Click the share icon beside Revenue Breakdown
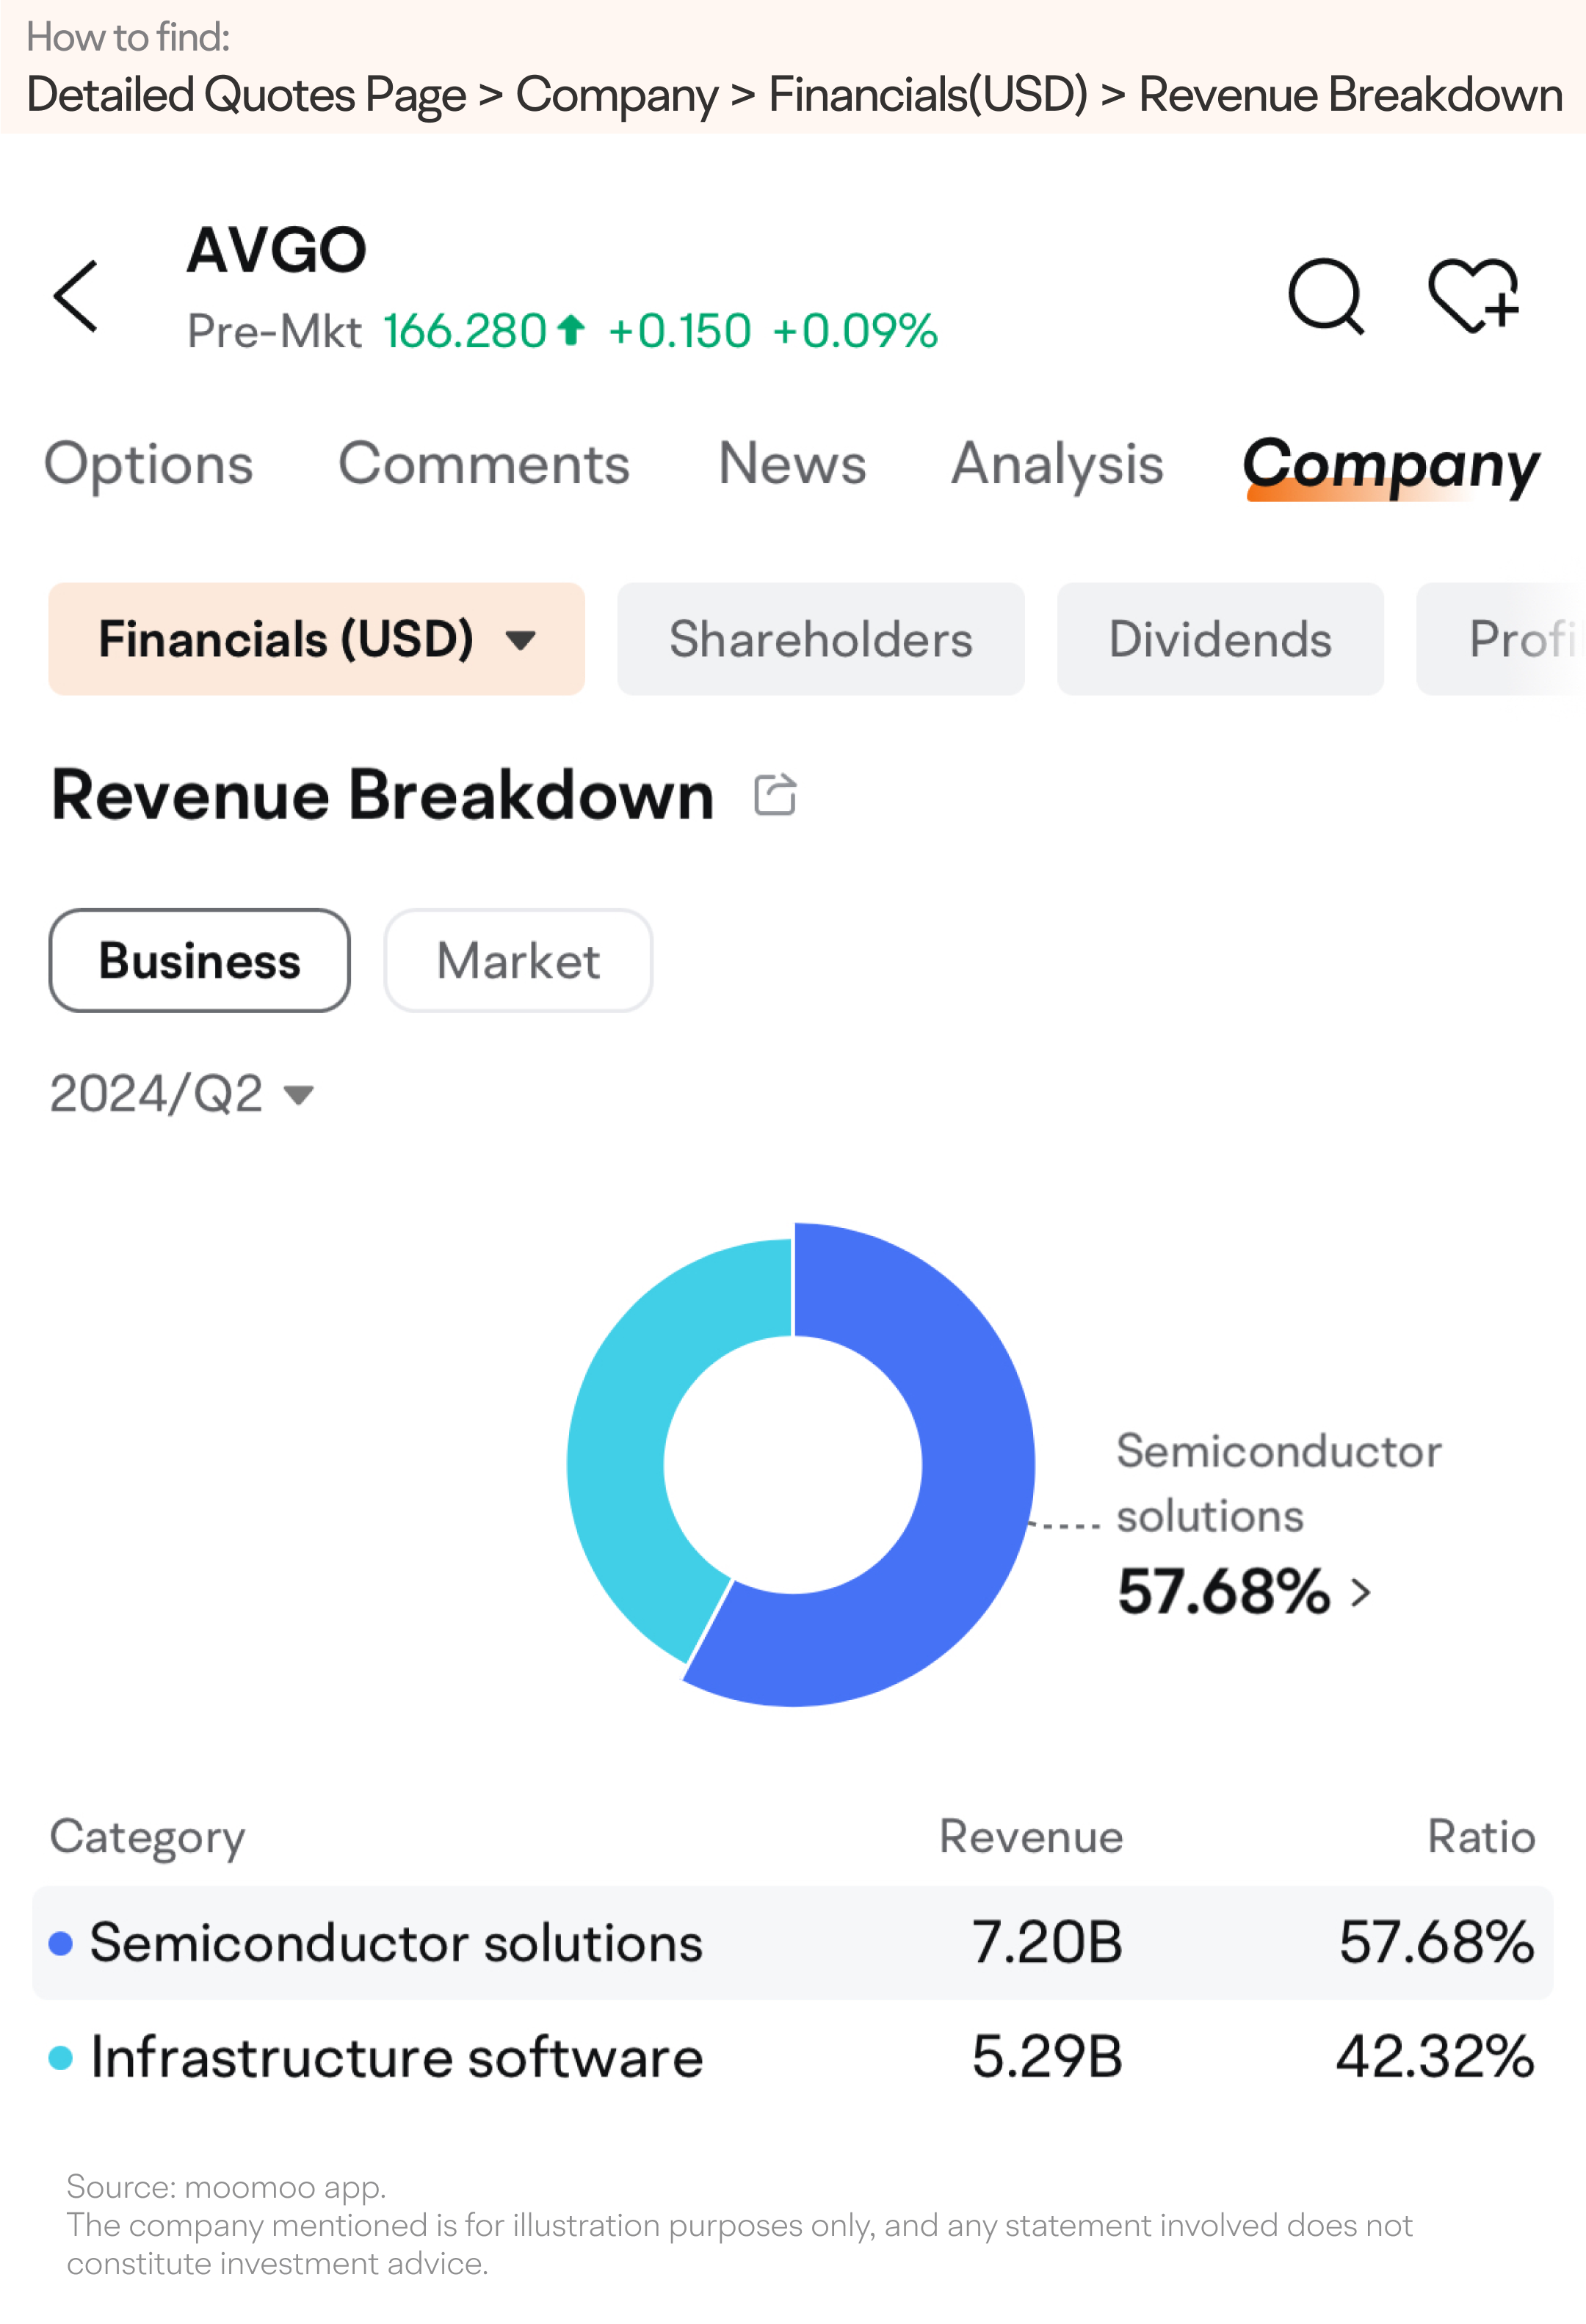1586x2324 pixels. [x=775, y=796]
